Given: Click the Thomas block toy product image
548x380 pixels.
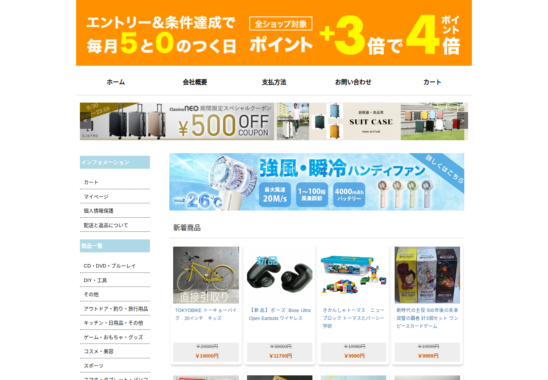Looking at the screenshot, I should tap(354, 275).
